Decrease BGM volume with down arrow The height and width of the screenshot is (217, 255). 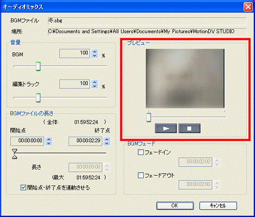click(94, 56)
